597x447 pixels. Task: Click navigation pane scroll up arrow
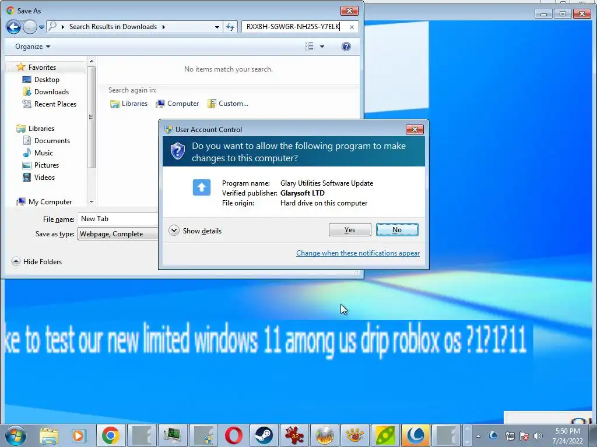pos(92,61)
